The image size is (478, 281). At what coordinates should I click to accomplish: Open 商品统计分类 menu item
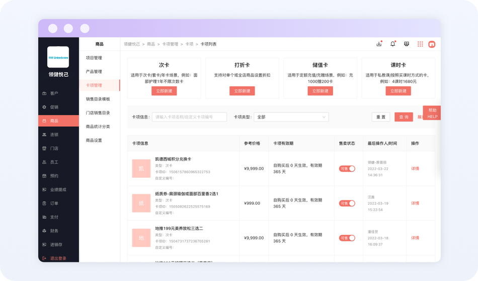(98, 126)
